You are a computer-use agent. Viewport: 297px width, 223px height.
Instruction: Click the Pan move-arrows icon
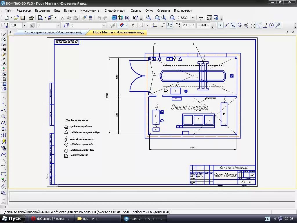click(201, 18)
